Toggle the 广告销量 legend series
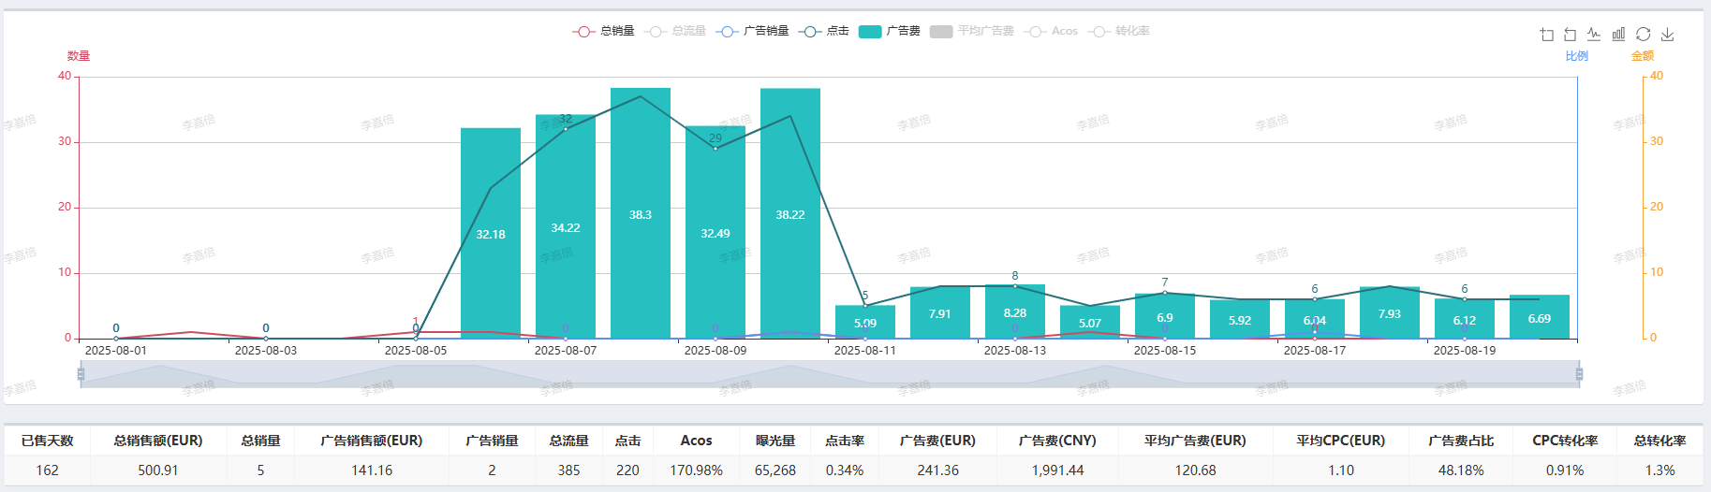1711x492 pixels. click(x=753, y=31)
